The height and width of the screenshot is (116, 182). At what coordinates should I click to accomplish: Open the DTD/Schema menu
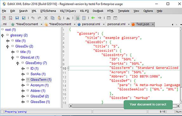pyautogui.click(x=48, y=11)
